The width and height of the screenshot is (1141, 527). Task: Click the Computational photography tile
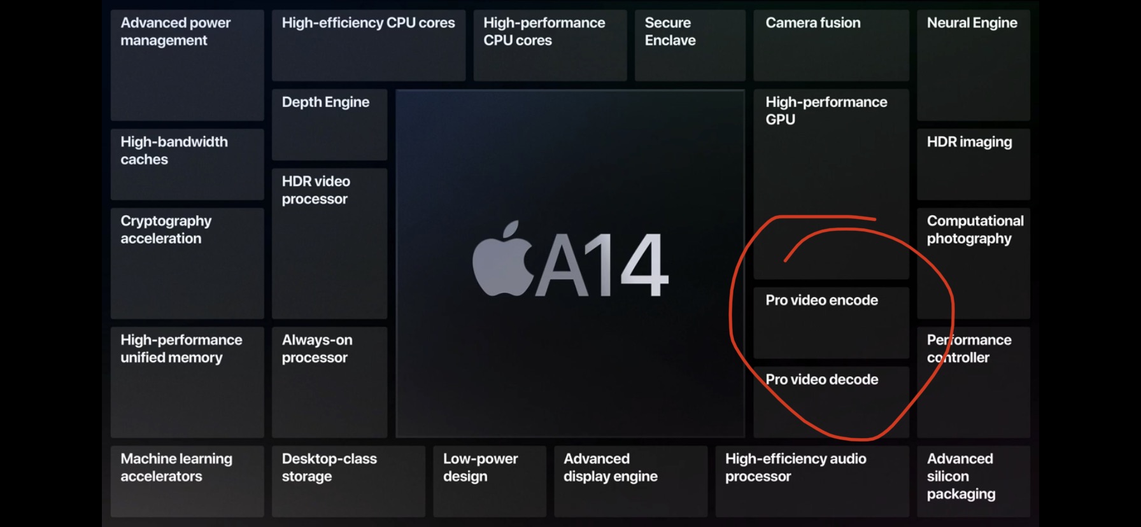(974, 263)
